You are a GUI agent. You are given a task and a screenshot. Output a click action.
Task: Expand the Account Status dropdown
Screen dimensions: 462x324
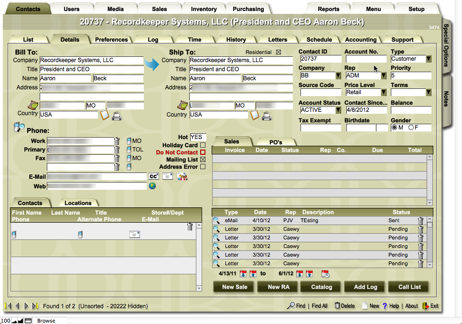click(338, 110)
